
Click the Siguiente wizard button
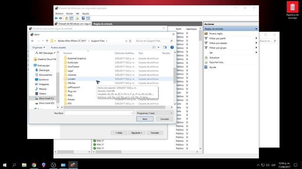click(136, 133)
